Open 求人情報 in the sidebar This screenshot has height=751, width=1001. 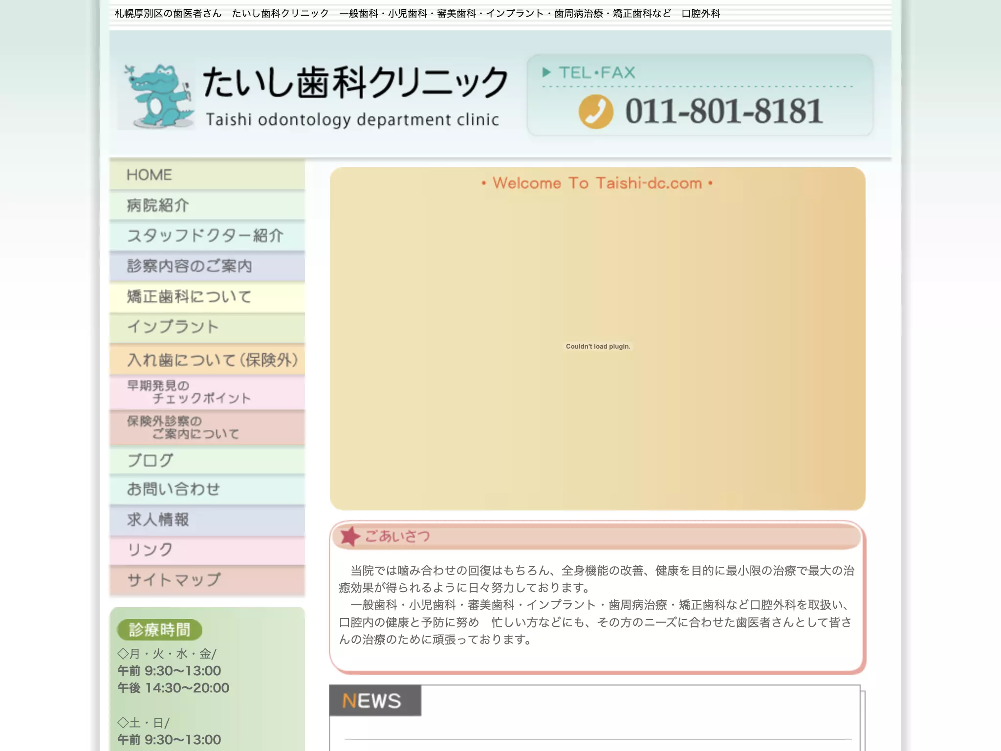207,520
